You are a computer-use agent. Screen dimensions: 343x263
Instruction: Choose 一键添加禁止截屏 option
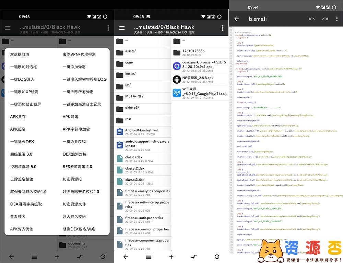point(25,104)
